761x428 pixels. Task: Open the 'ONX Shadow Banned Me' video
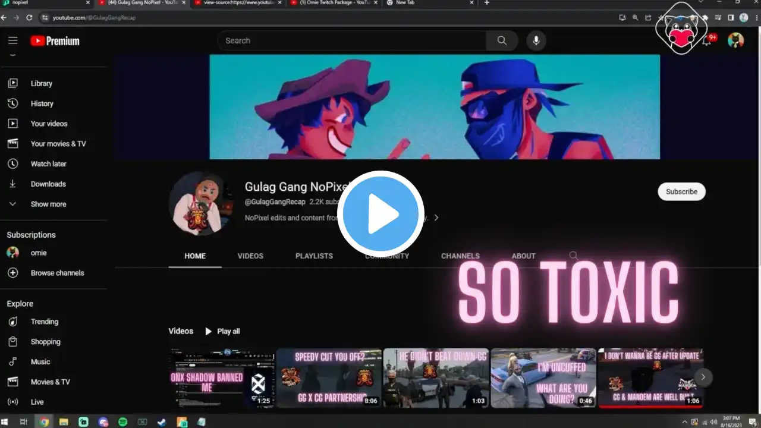click(x=222, y=377)
